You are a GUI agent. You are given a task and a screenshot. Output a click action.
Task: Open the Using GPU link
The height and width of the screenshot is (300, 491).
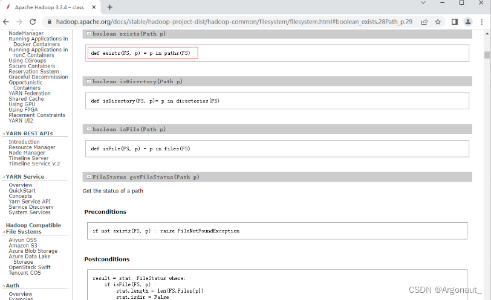coord(22,104)
